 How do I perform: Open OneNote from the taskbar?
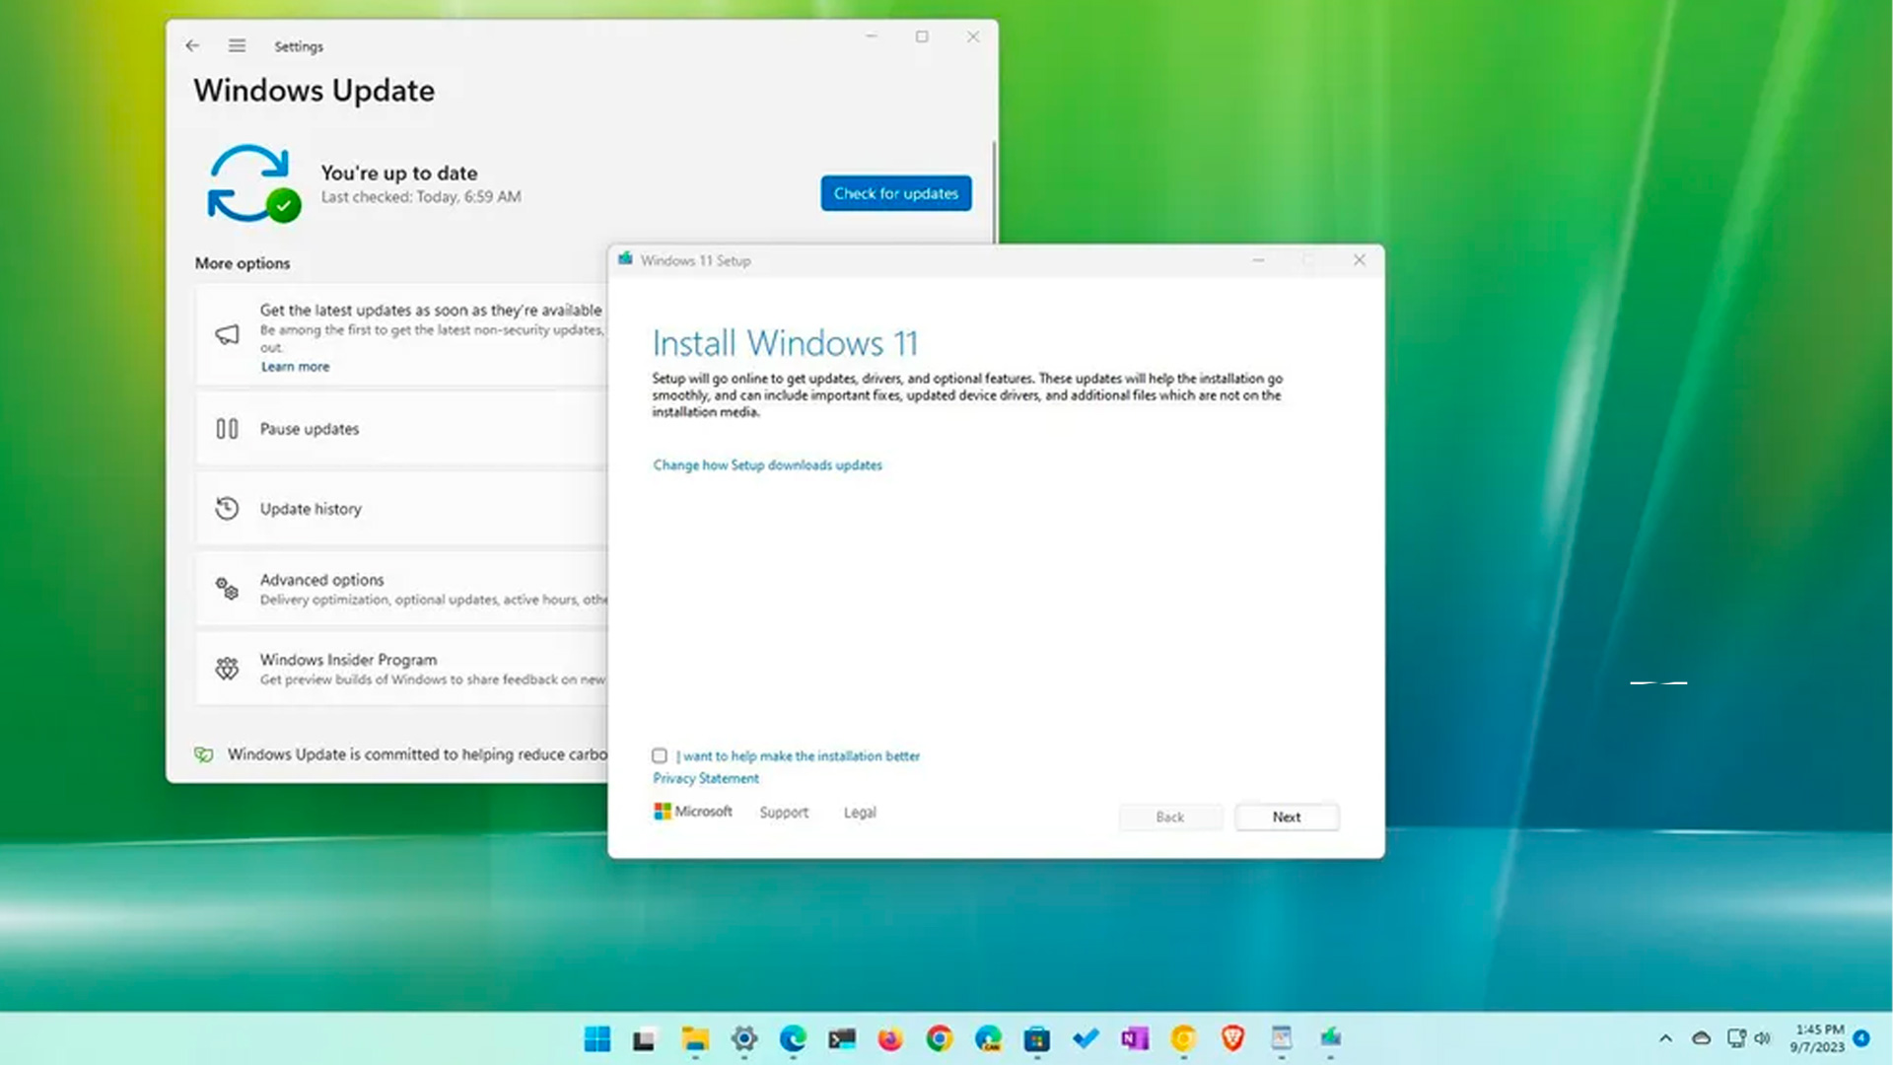pyautogui.click(x=1135, y=1038)
